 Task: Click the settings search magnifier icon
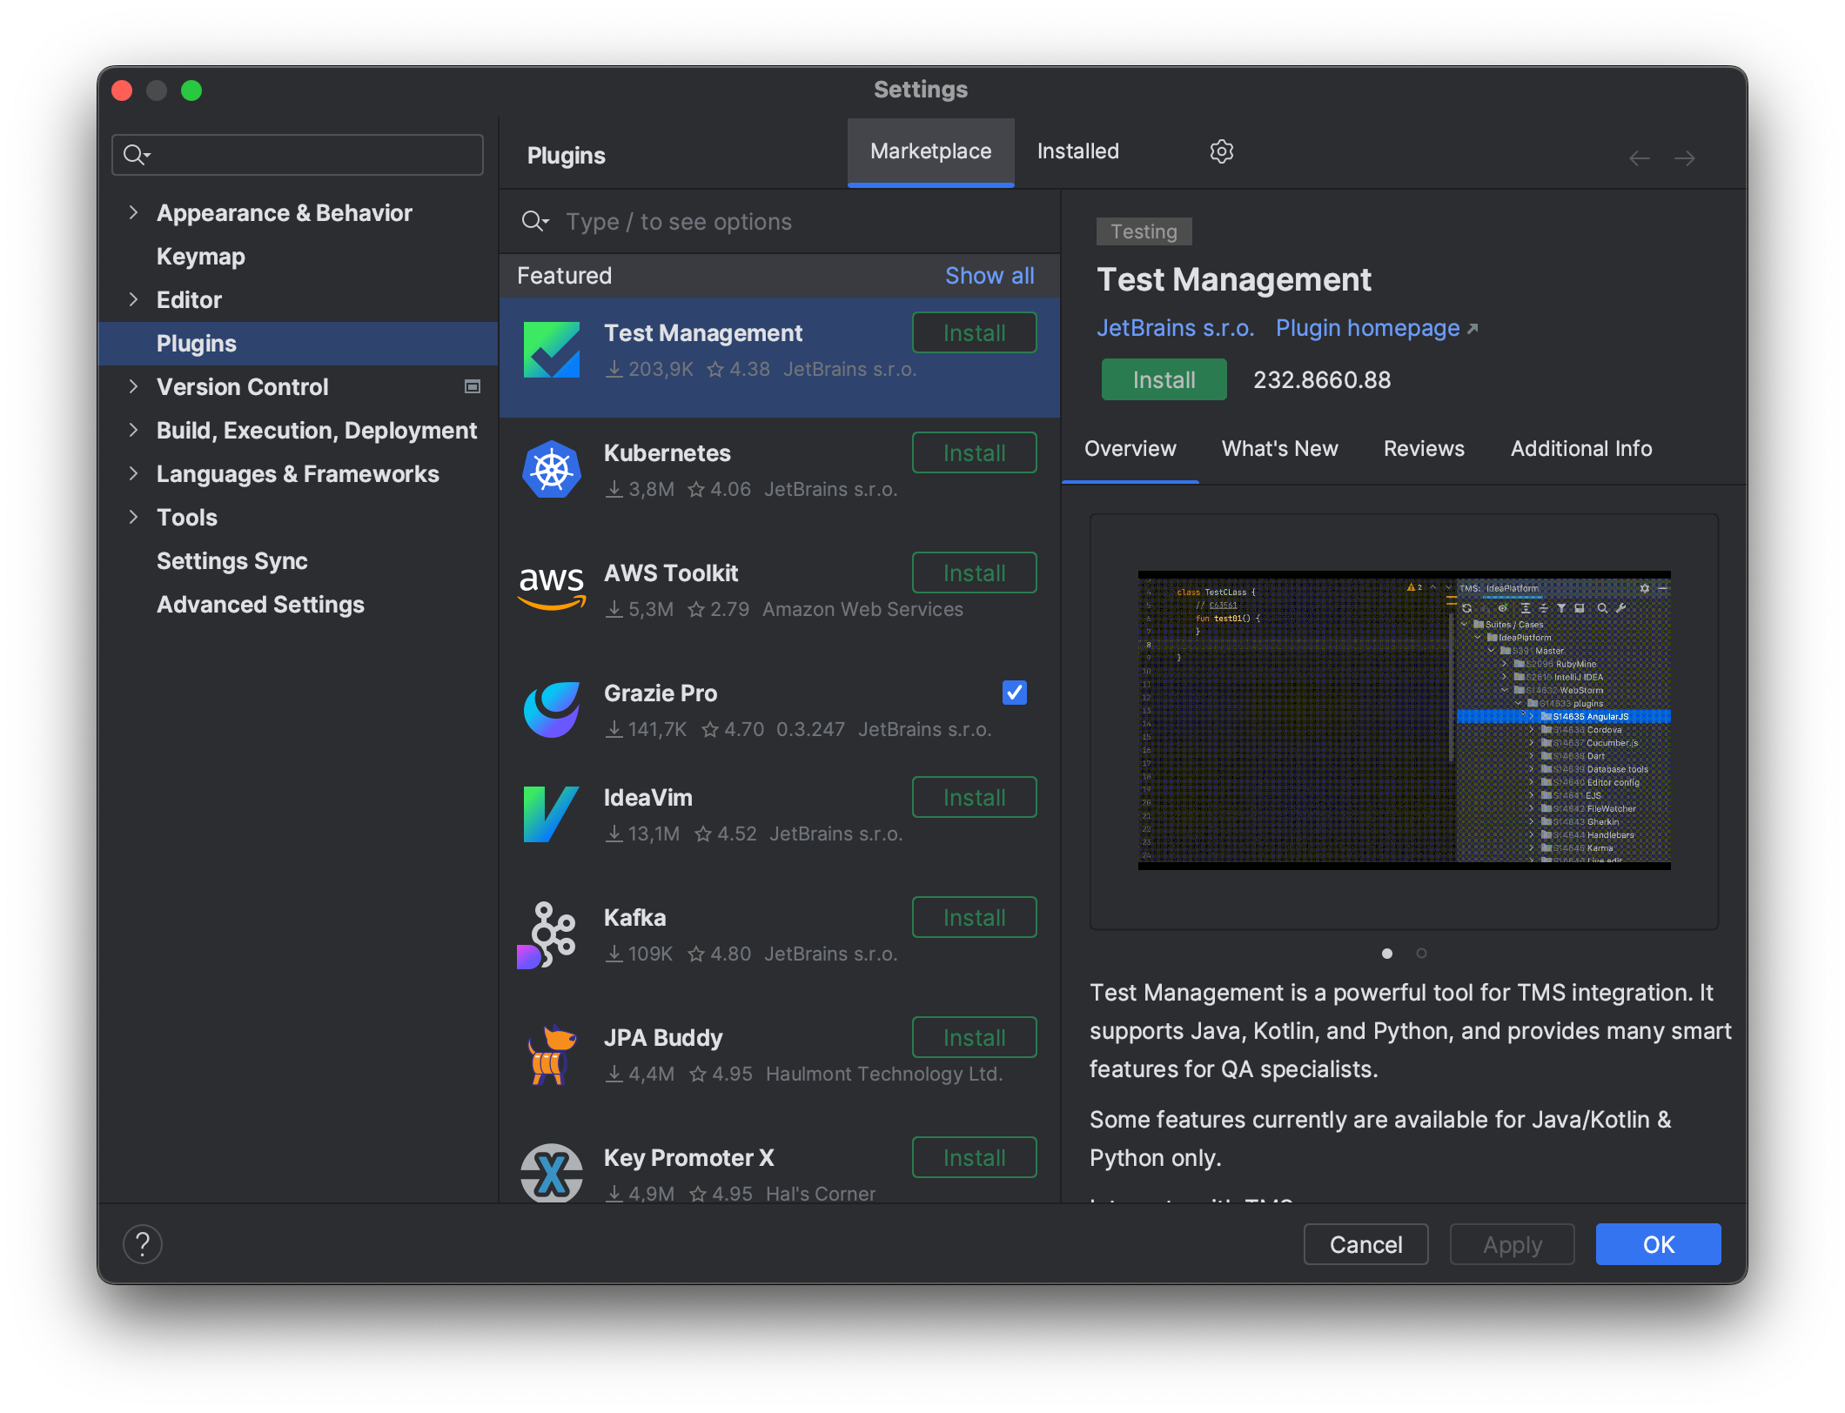pyautogui.click(x=137, y=155)
